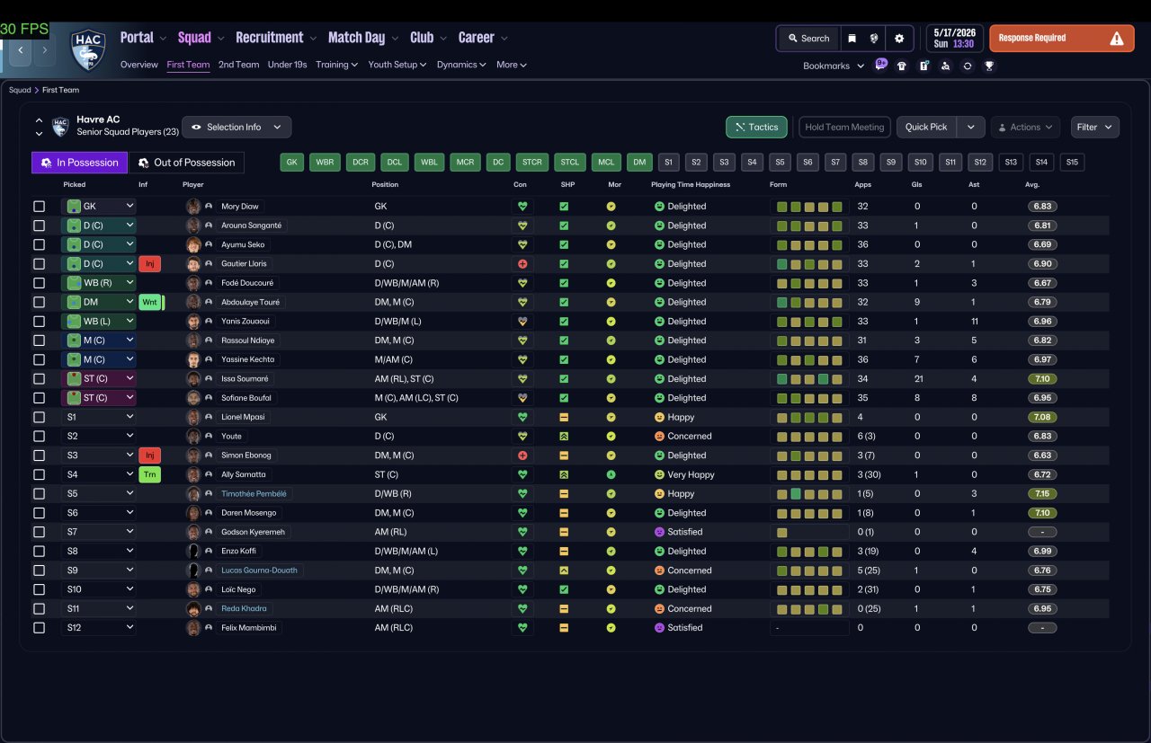Screen dimensions: 1151x743
Task: Click the red Inj badge for Gautier Lloris
Action: coord(149,264)
